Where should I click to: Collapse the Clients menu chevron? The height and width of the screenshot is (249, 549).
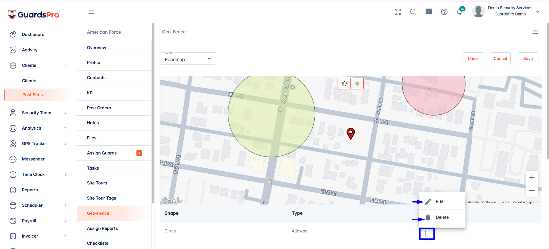(x=66, y=65)
